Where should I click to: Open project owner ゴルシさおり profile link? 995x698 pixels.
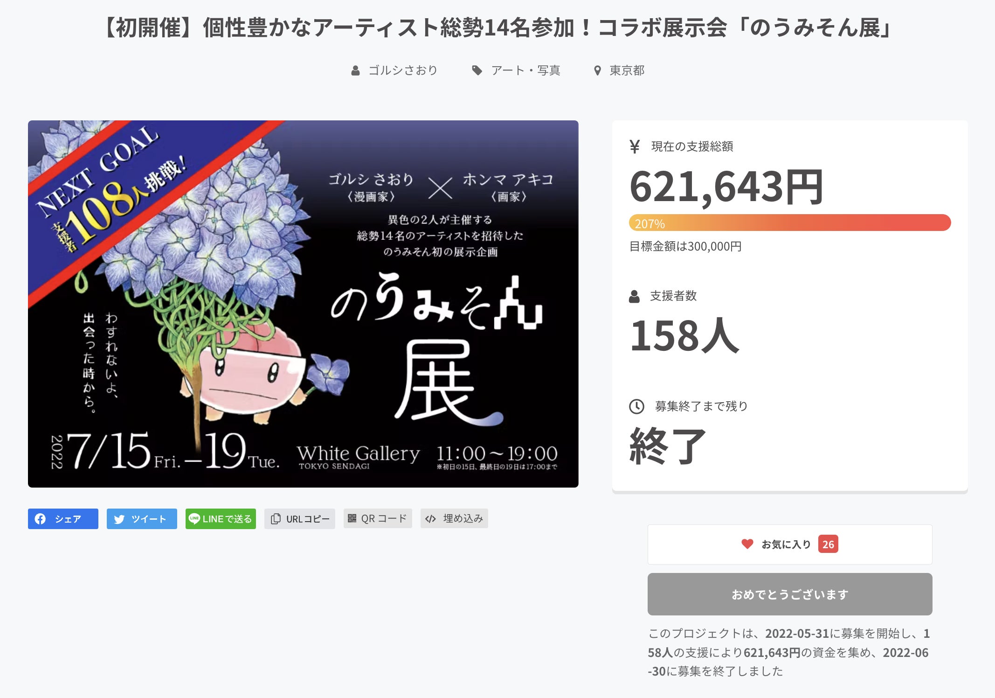403,70
